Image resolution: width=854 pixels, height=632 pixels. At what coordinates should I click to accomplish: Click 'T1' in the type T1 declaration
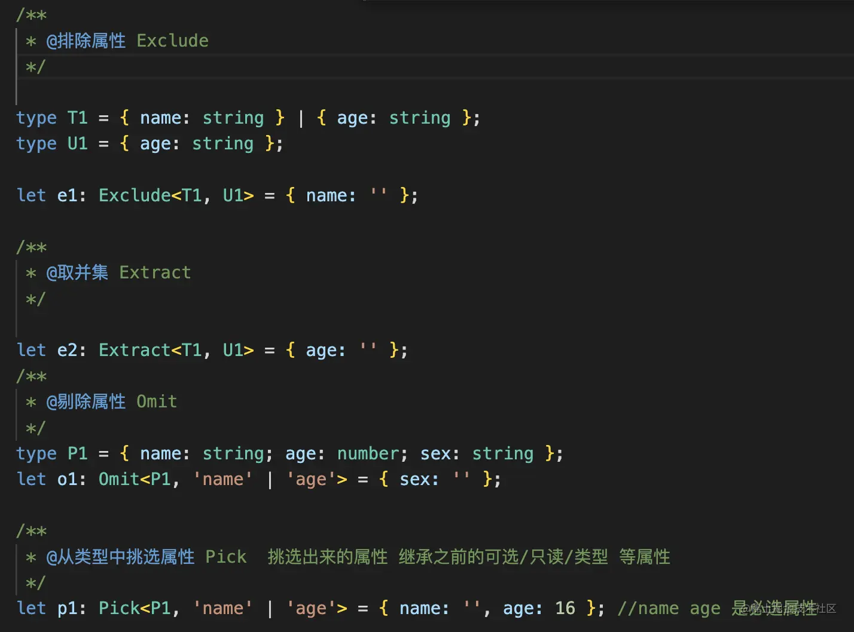click(x=78, y=118)
